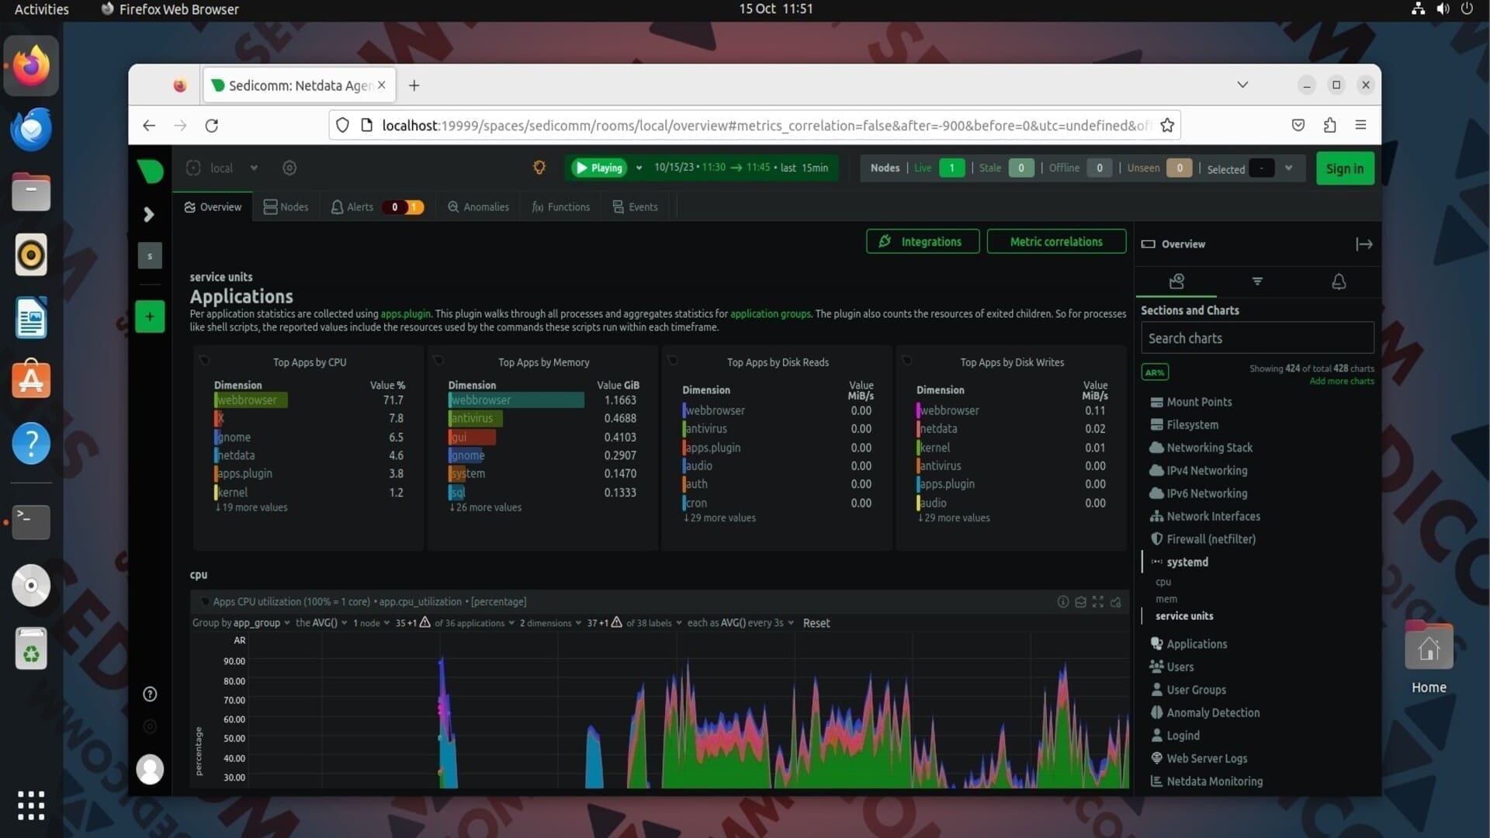Open the alerts bell tab in the right panel
Screen dimensions: 1490x838
pos(1339,281)
